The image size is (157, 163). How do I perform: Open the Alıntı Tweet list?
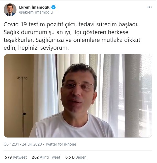(x=50, y=157)
